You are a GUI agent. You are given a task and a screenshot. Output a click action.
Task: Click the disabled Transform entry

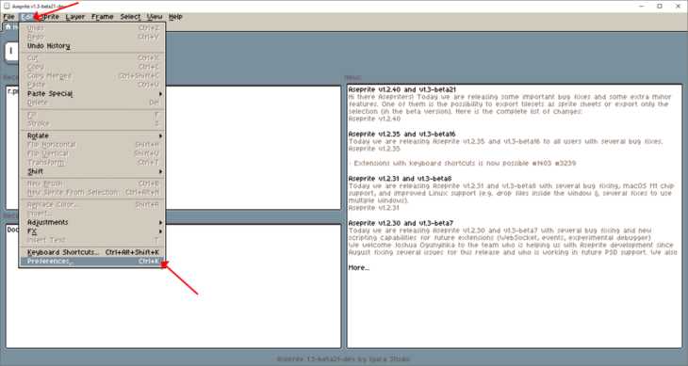92,163
